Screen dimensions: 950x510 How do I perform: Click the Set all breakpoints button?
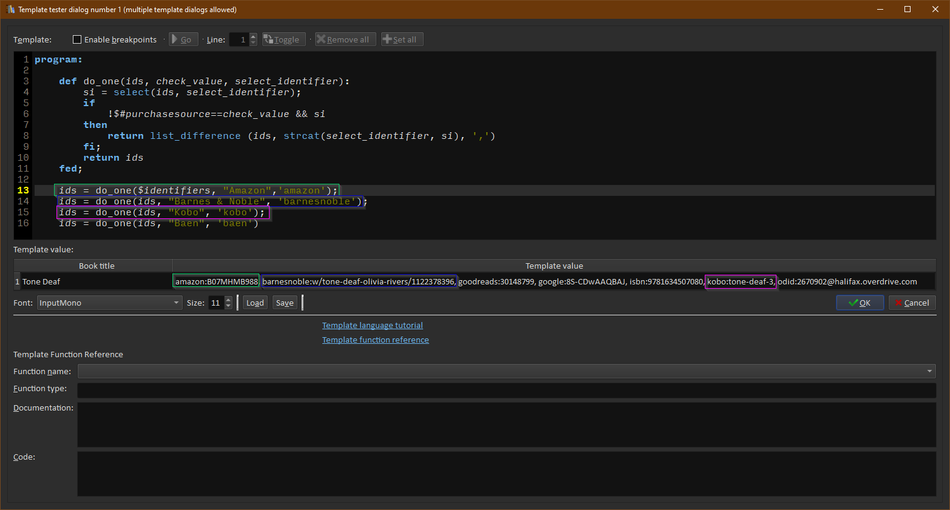tap(402, 39)
